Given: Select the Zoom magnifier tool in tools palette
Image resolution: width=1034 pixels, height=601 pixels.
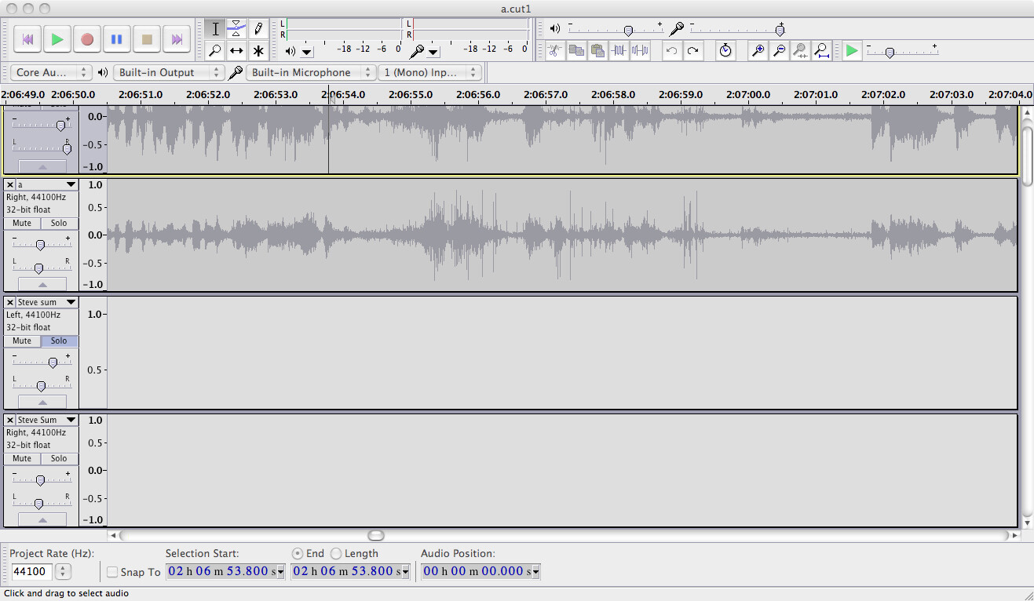Looking at the screenshot, I should click(x=215, y=51).
